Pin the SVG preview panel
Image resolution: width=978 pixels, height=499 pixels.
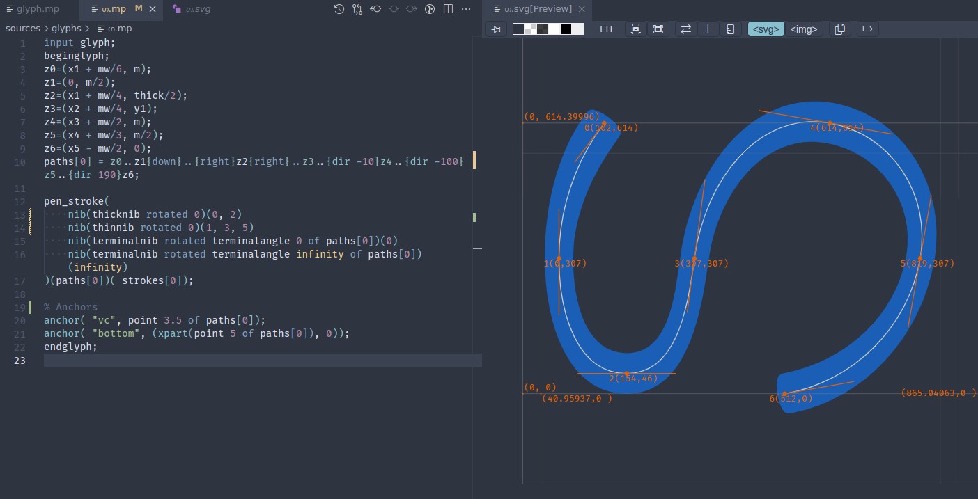[497, 29]
